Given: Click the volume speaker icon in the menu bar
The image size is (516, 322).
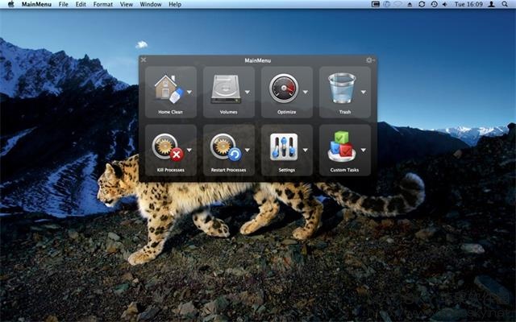Looking at the screenshot, I should [x=445, y=4].
